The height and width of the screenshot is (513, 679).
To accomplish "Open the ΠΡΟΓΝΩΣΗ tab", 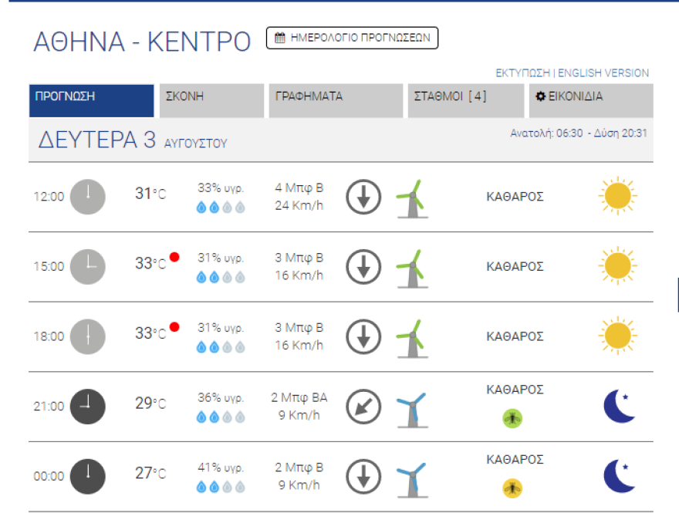I will (92, 100).
